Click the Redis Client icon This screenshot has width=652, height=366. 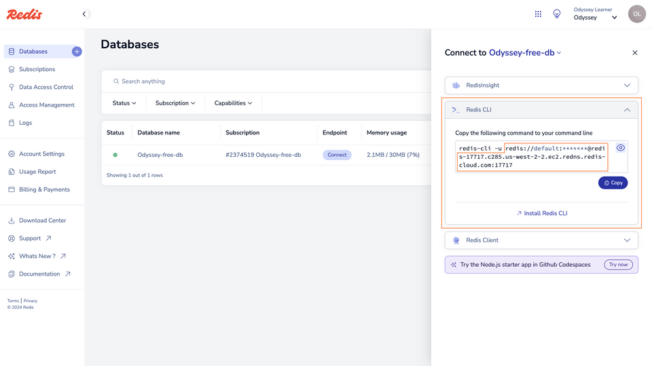[x=456, y=240]
